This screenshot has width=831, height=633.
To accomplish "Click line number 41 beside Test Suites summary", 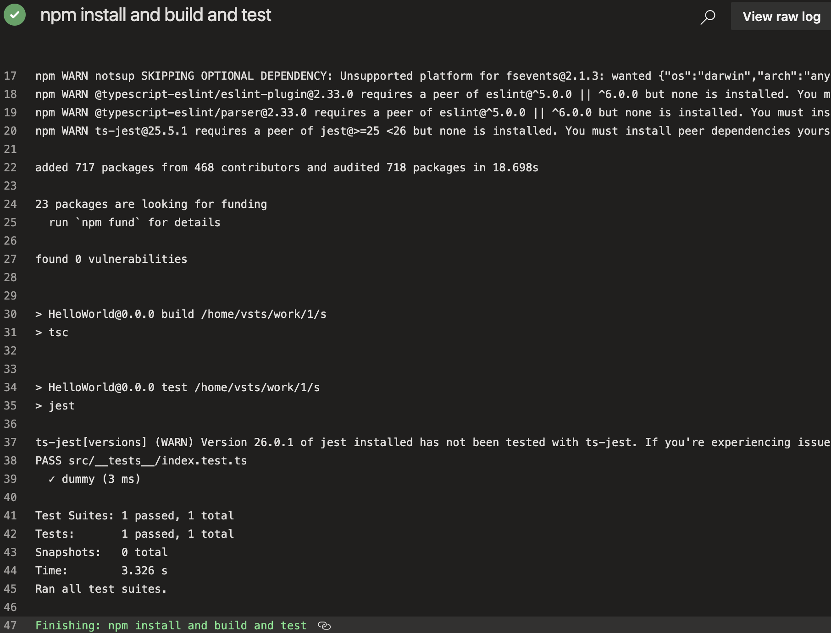I will pyautogui.click(x=11, y=515).
